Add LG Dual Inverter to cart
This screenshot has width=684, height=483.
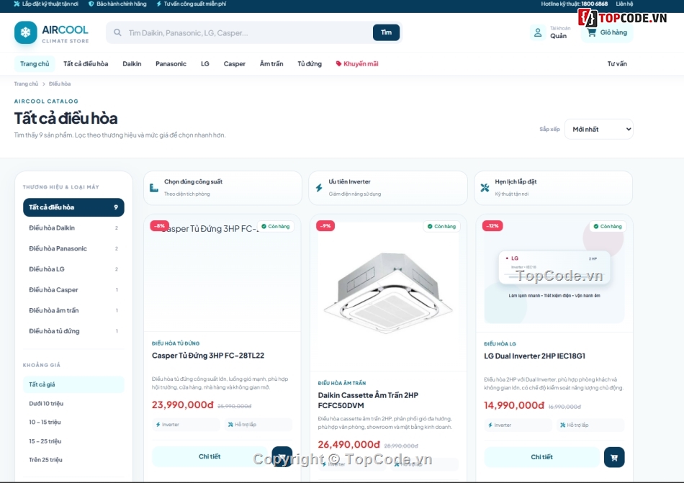[614, 457]
